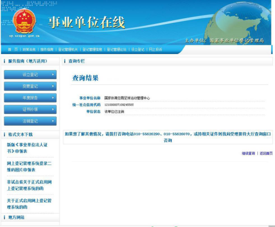Screen dimensions: 275x227
Task: Click the 证书补领 sidebar button
Action: pos(30,109)
